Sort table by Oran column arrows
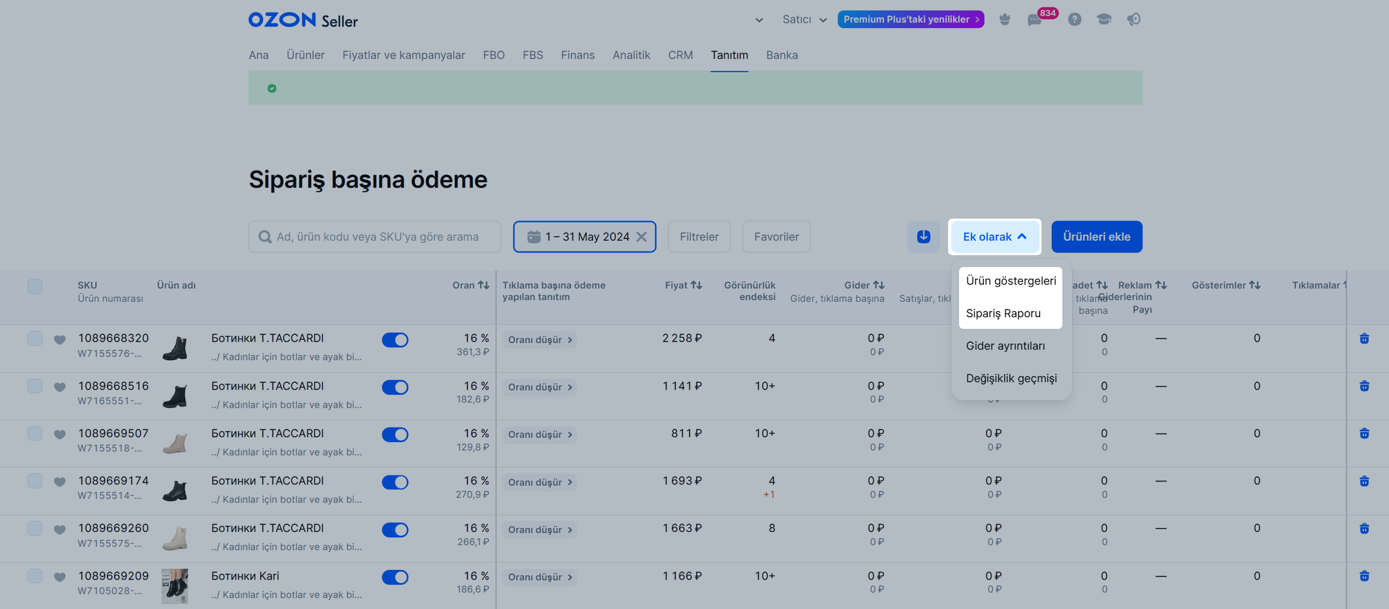 coord(484,286)
